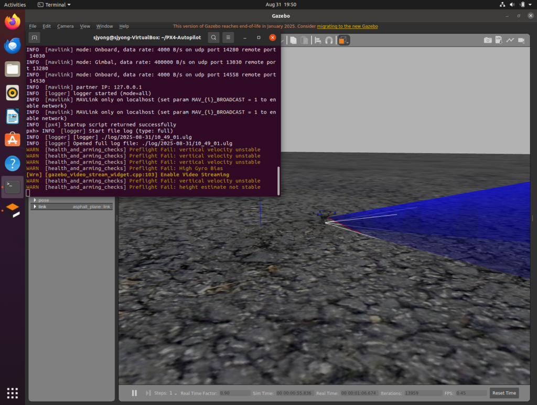The image size is (537, 405).
Task: Click the Copy icon in Gazebo toolbar
Action: pos(294,40)
